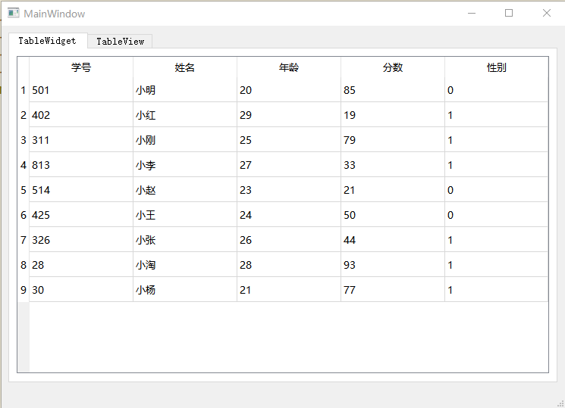Image resolution: width=565 pixels, height=408 pixels.
Task: Switch to the TableView tab
Action: (x=120, y=42)
